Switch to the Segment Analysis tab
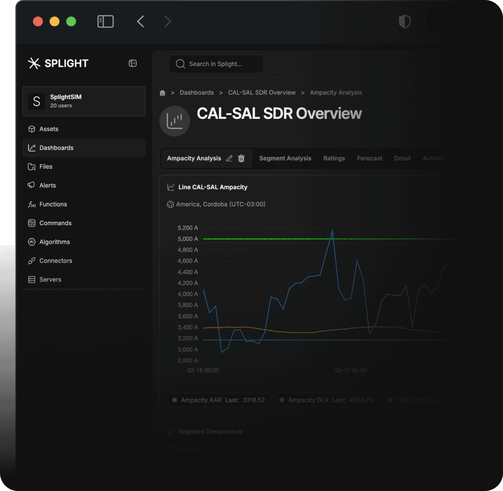 point(285,158)
